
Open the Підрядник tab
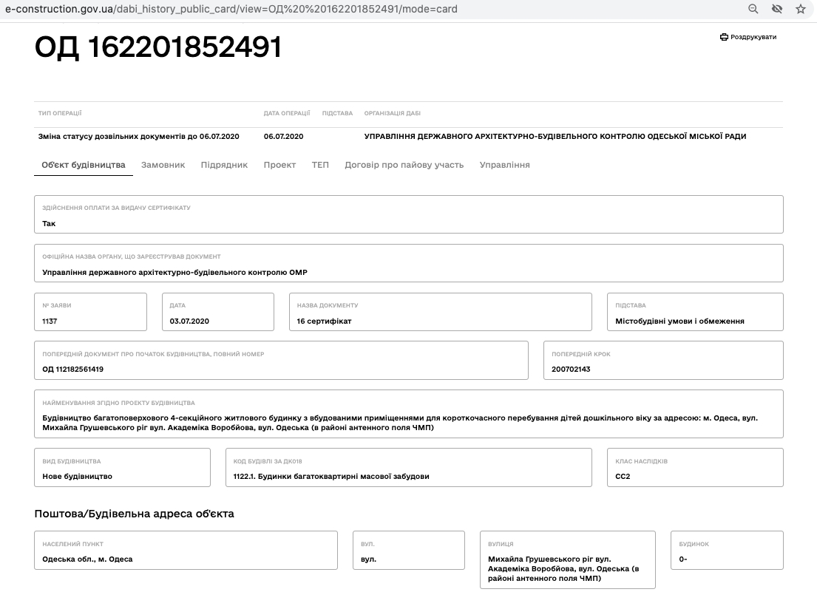click(224, 165)
